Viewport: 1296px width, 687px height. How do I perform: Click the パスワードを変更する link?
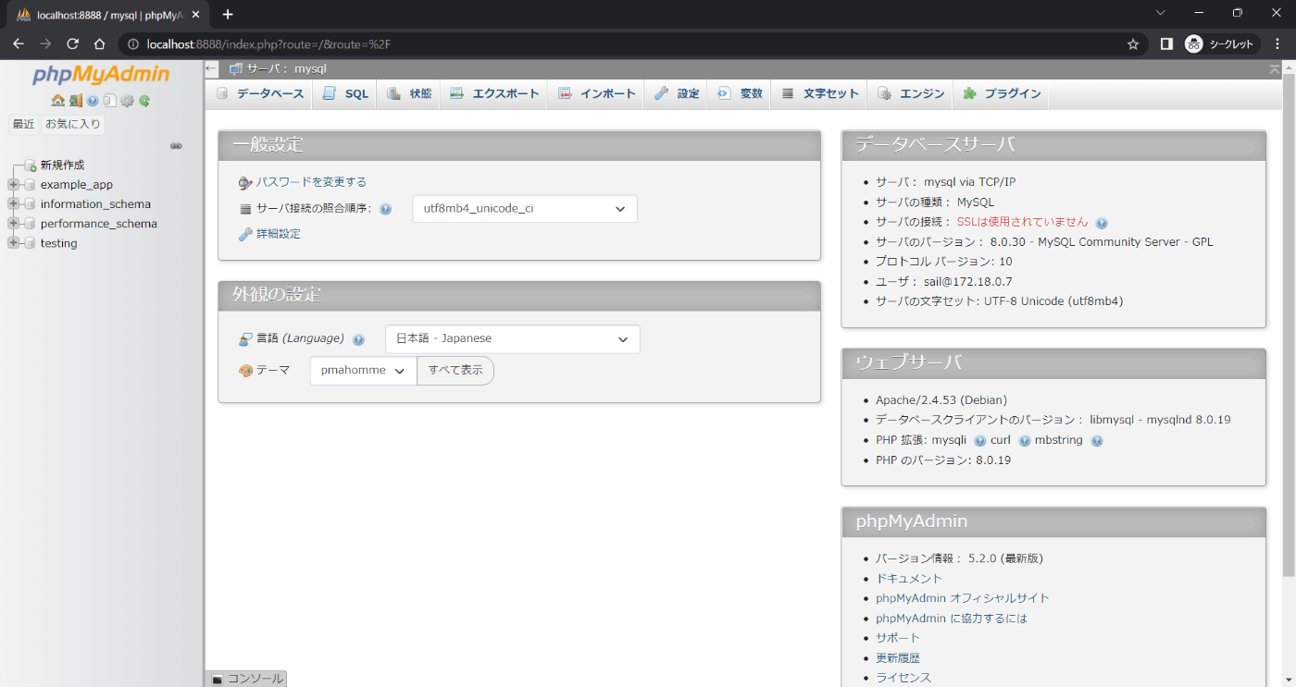[x=311, y=182]
